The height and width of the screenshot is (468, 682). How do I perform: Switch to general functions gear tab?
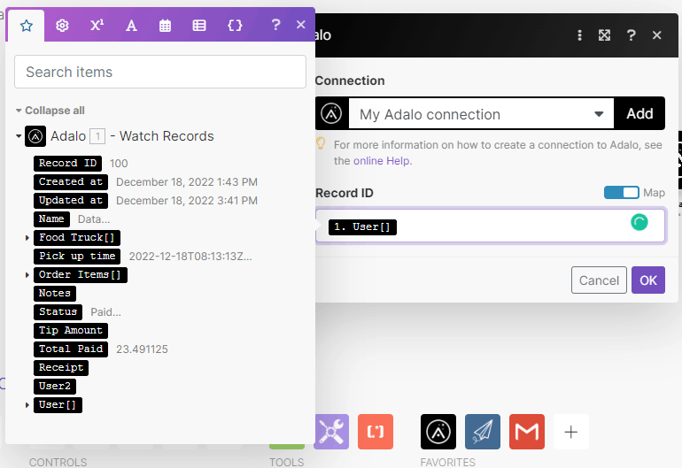click(62, 26)
